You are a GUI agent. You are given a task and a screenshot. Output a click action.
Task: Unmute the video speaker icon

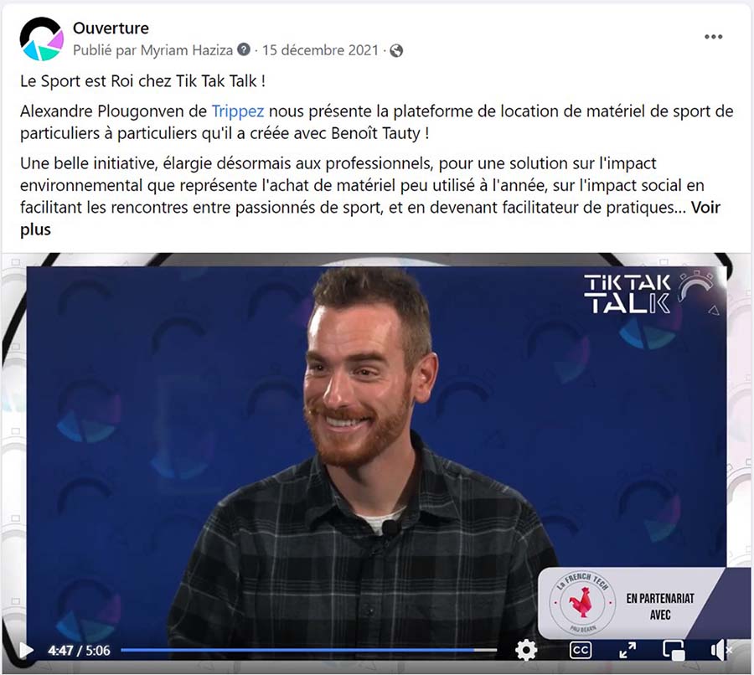720,651
